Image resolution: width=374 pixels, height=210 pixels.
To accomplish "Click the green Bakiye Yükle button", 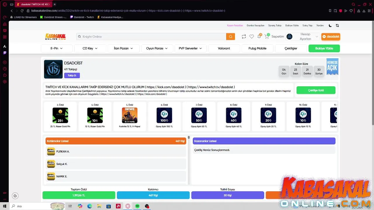I will click(324, 48).
